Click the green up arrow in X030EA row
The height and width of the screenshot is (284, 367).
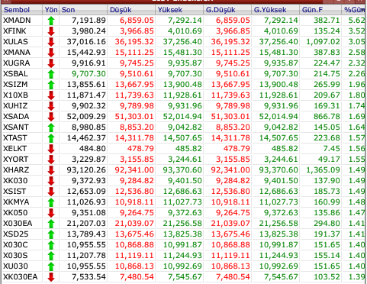[51, 224]
